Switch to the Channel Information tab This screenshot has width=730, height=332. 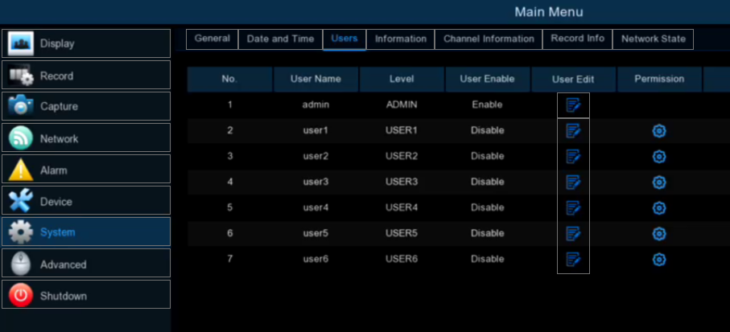[489, 39]
